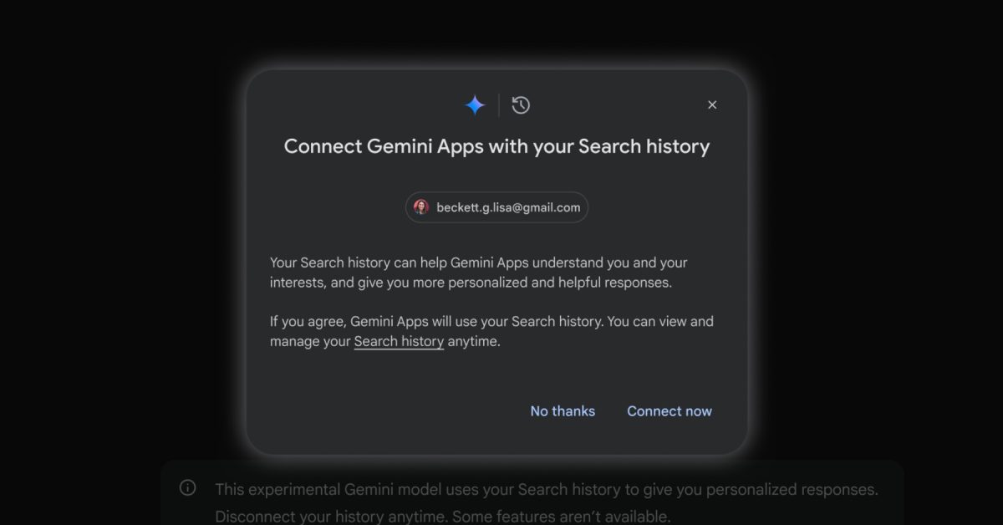Close the dialog with the X icon
Viewport: 1003px width, 525px height.
click(712, 104)
